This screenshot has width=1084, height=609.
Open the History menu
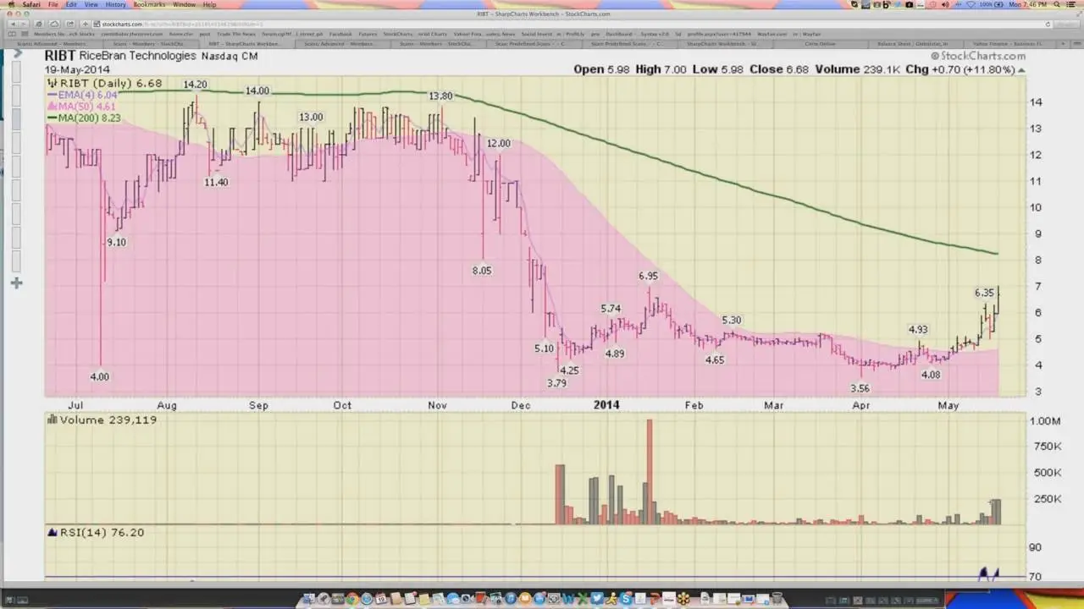(115, 4)
